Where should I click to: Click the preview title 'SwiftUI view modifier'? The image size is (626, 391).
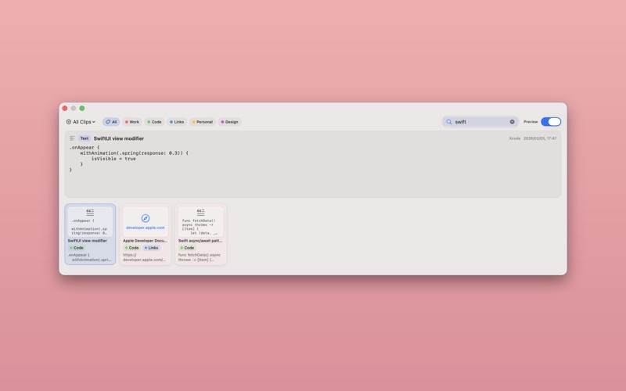(119, 138)
